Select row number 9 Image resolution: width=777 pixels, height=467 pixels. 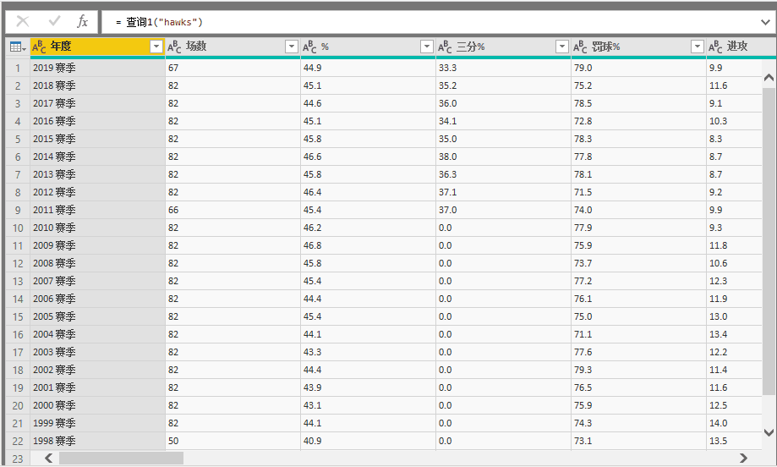click(18, 210)
